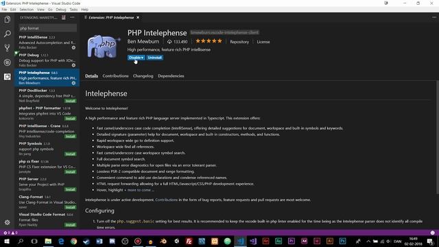Open Blender from taskbar
Image resolution: width=439 pixels, height=247 pixels.
tap(163, 241)
